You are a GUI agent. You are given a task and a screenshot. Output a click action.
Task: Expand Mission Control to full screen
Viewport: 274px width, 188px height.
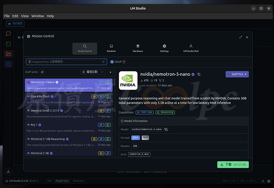(x=240, y=37)
